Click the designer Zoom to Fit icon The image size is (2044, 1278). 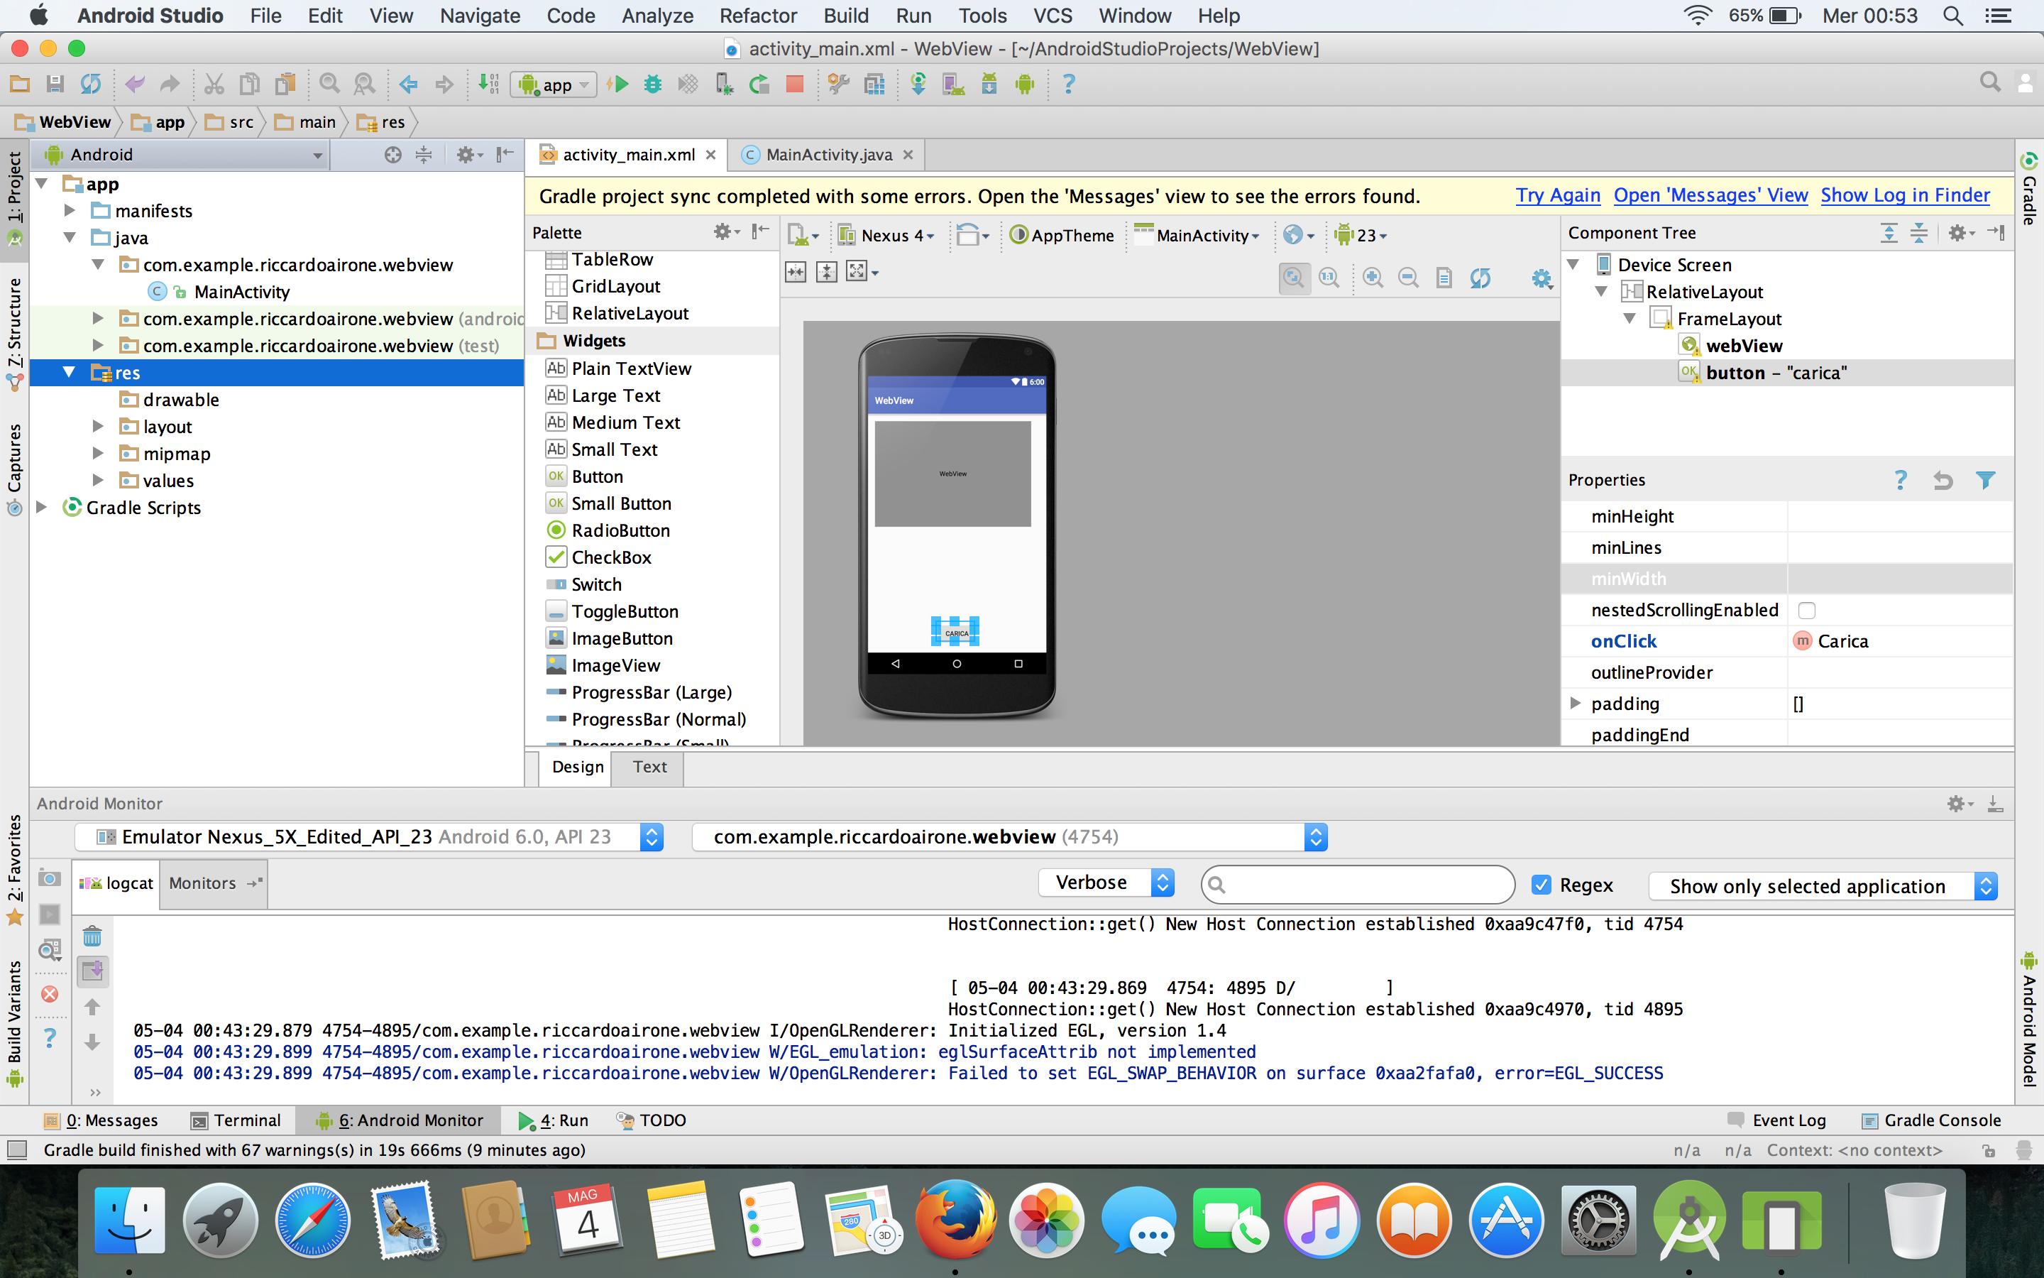pos(1293,277)
